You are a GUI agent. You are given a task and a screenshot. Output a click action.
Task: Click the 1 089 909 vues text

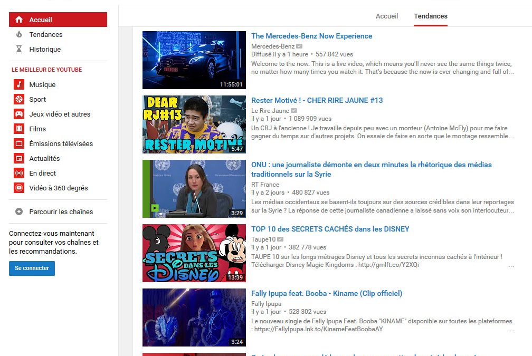pyautogui.click(x=310, y=119)
